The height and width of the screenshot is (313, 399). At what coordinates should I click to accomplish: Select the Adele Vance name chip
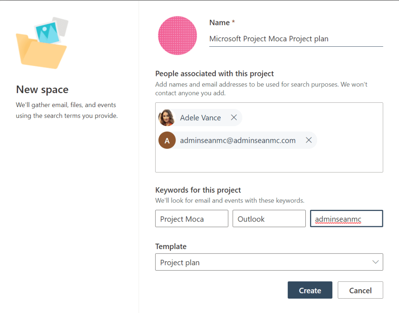(x=200, y=118)
